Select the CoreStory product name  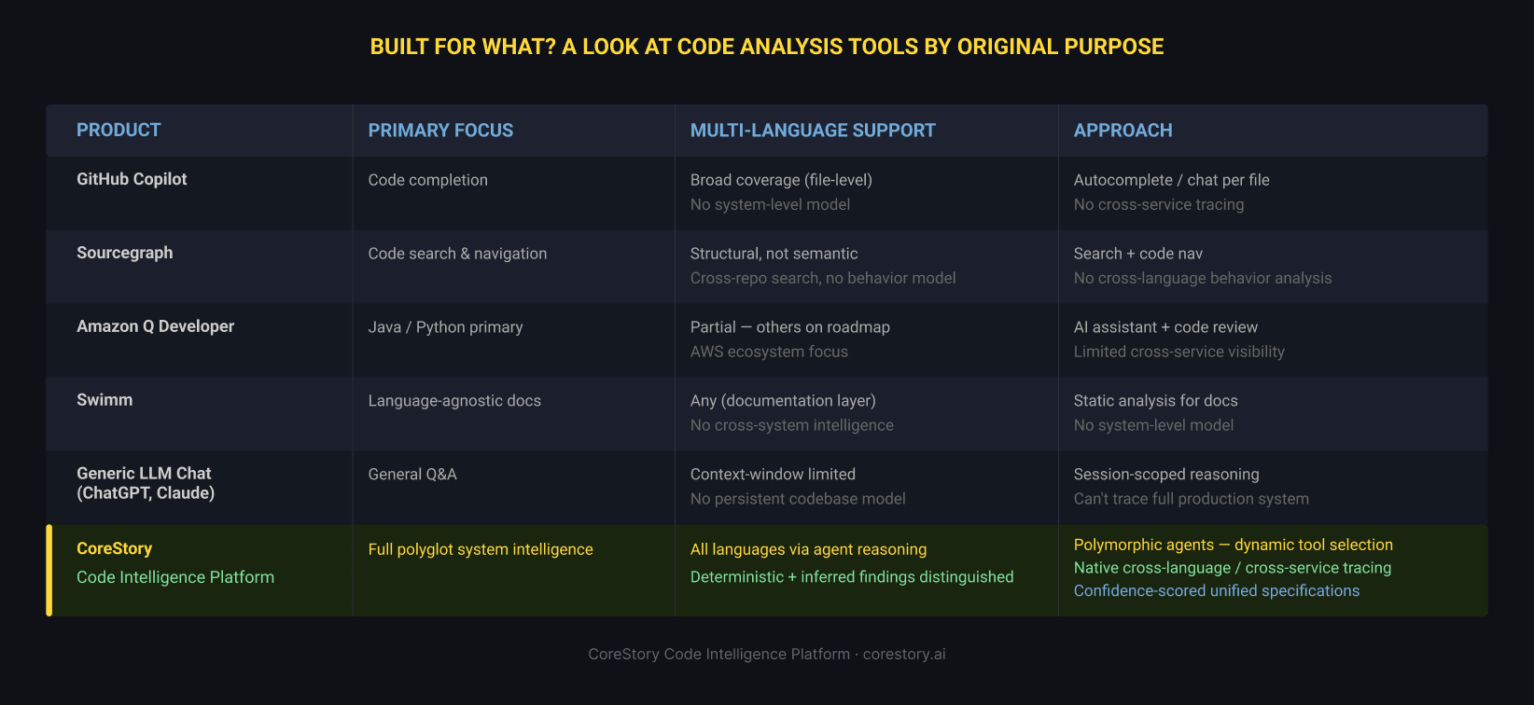pyautogui.click(x=115, y=549)
